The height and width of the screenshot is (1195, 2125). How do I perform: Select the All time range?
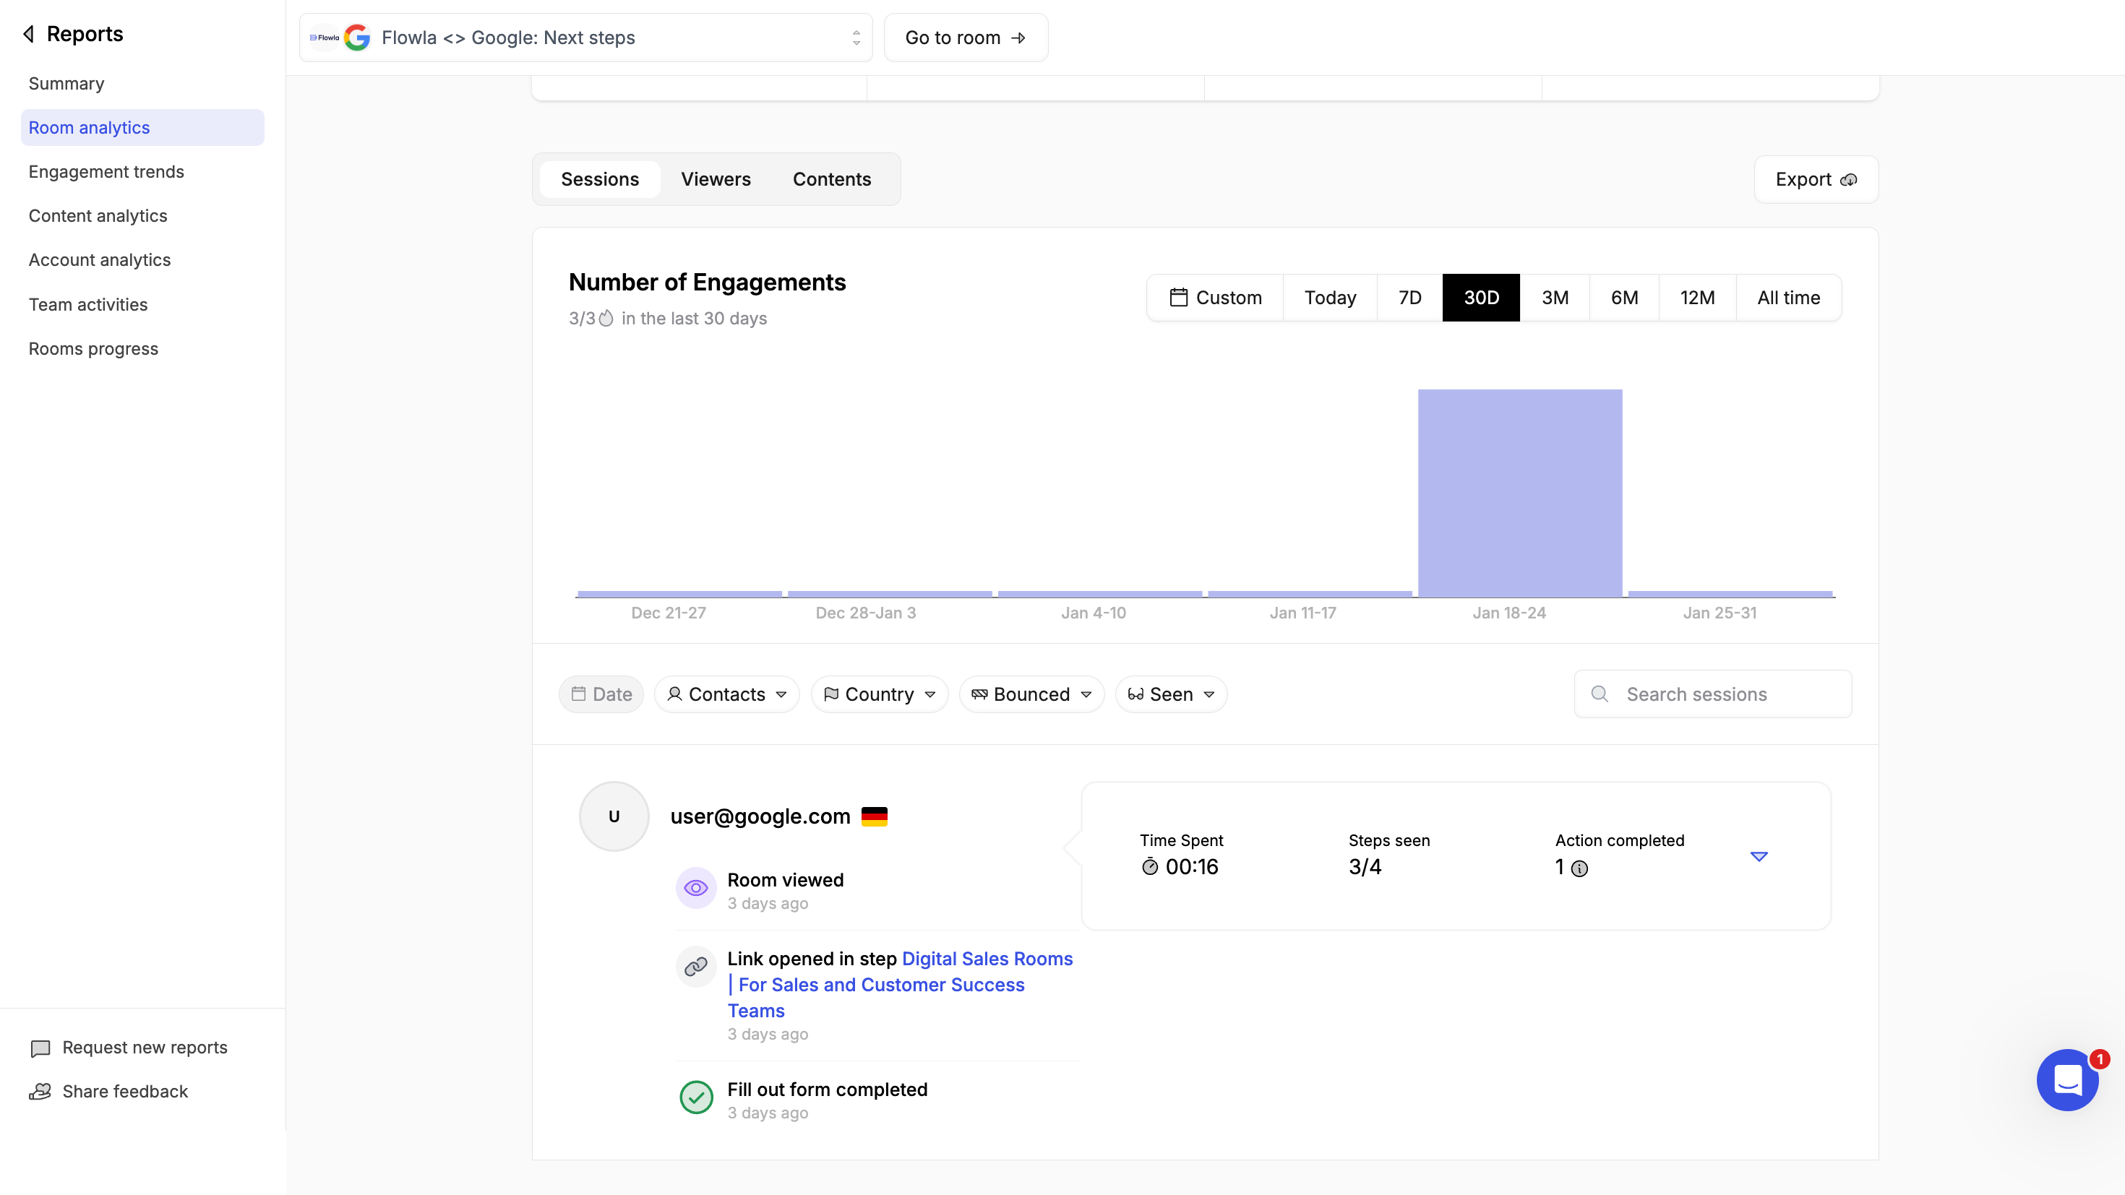coord(1787,298)
